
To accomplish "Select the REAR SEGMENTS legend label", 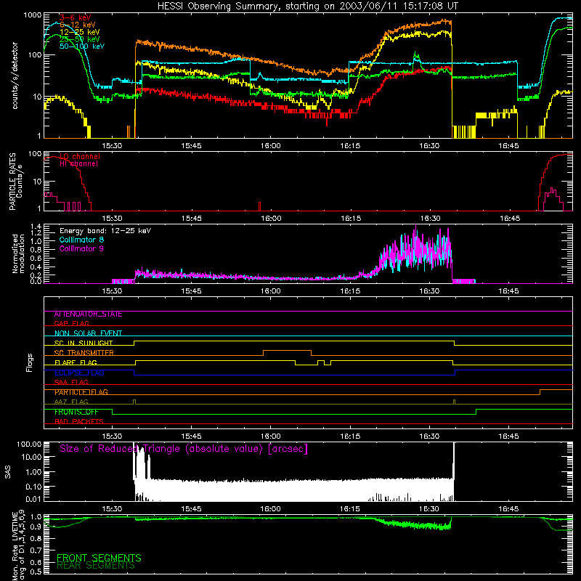I will click(x=96, y=566).
